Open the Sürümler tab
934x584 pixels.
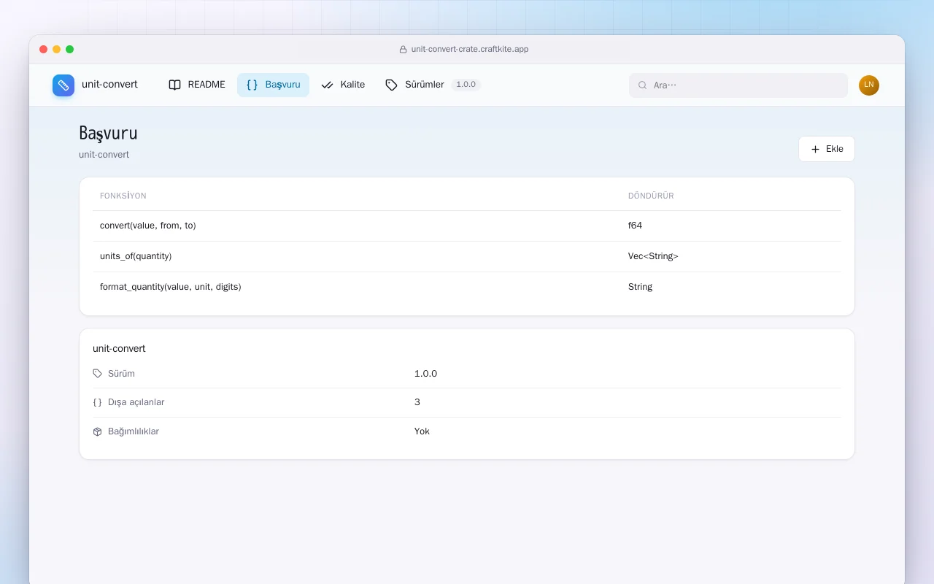[x=414, y=85]
